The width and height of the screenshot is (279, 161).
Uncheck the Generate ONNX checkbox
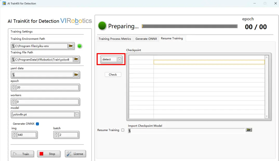37,124
